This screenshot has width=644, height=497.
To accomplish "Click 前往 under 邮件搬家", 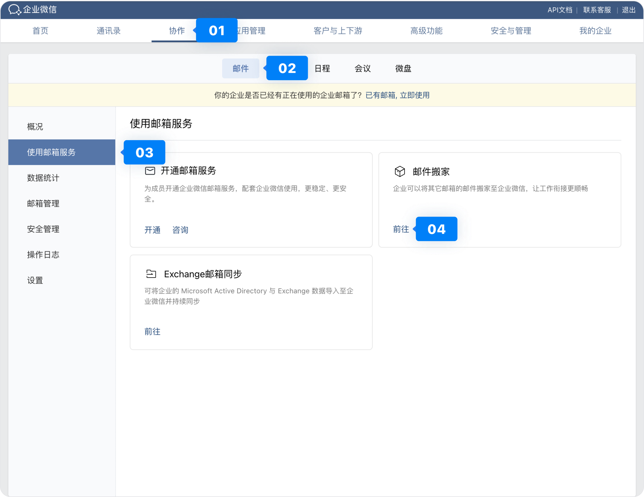I will (401, 229).
